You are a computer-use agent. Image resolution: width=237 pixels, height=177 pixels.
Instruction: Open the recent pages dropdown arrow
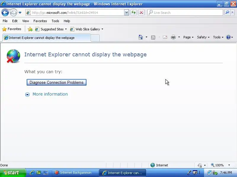(20, 13)
